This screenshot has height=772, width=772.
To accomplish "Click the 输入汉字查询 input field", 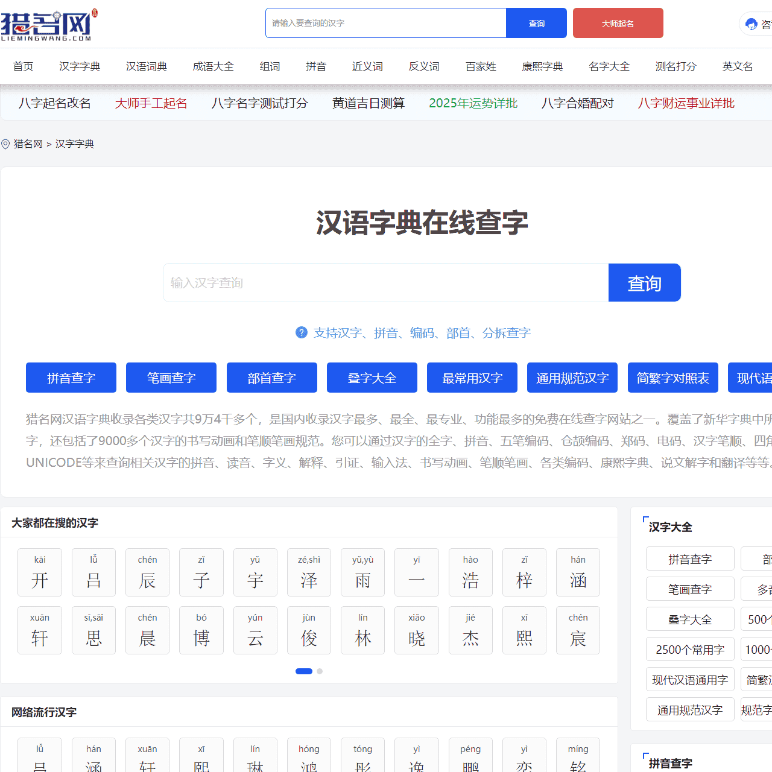I will pyautogui.click(x=386, y=282).
